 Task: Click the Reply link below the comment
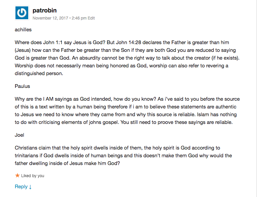[21, 187]
